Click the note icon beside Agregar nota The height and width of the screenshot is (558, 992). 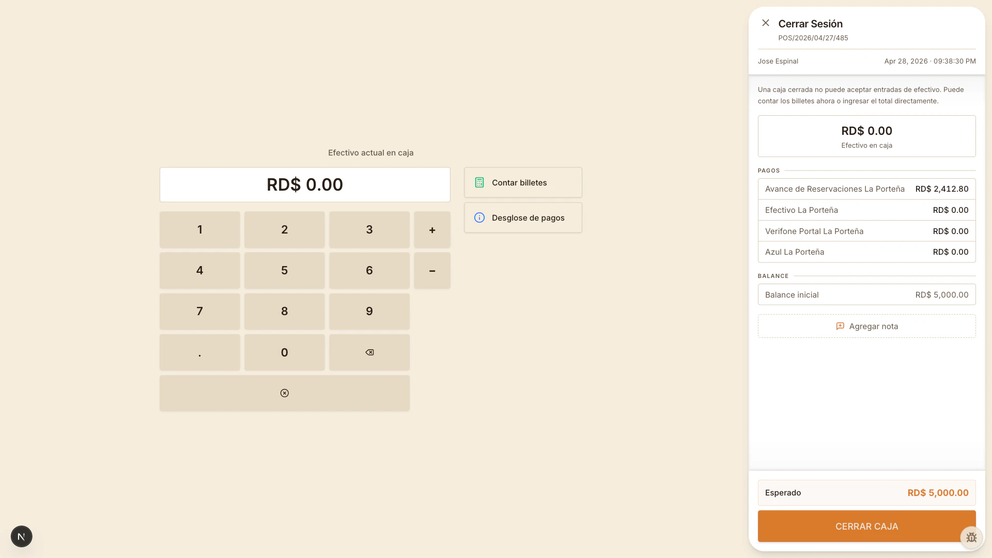pos(840,326)
